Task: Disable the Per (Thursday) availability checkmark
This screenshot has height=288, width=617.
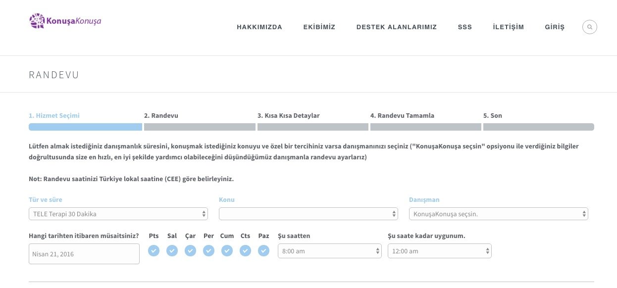Action: [208, 251]
